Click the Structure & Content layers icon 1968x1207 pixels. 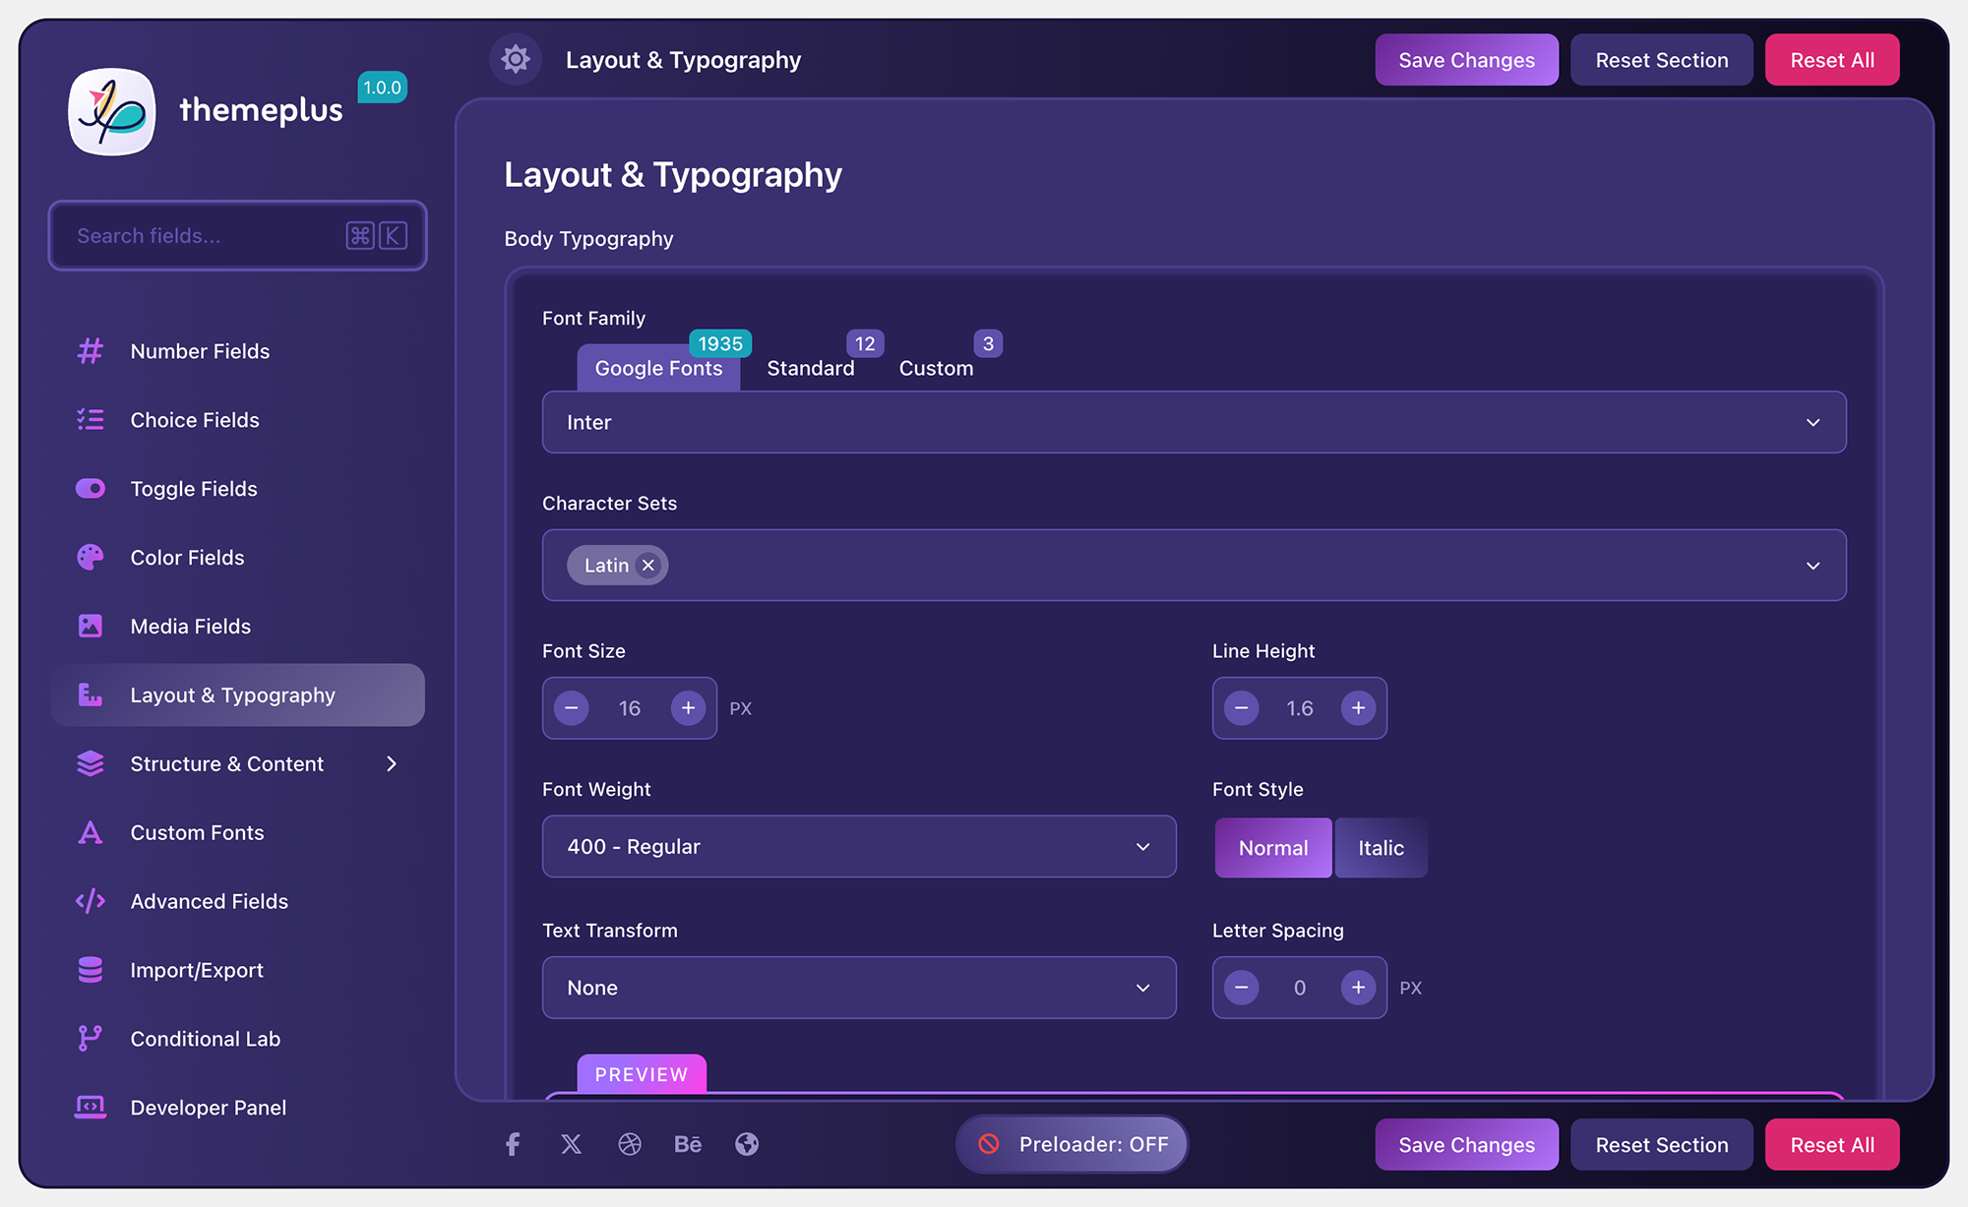91,764
